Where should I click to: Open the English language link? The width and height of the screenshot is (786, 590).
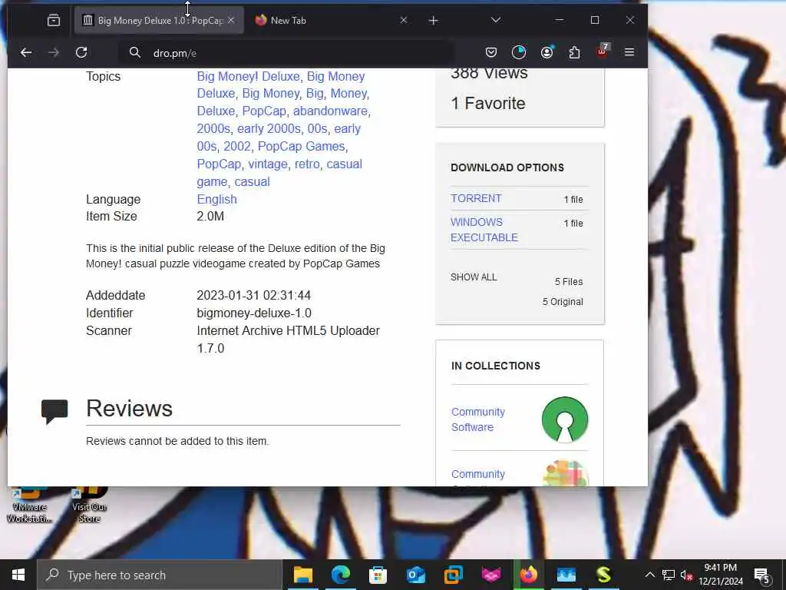216,199
